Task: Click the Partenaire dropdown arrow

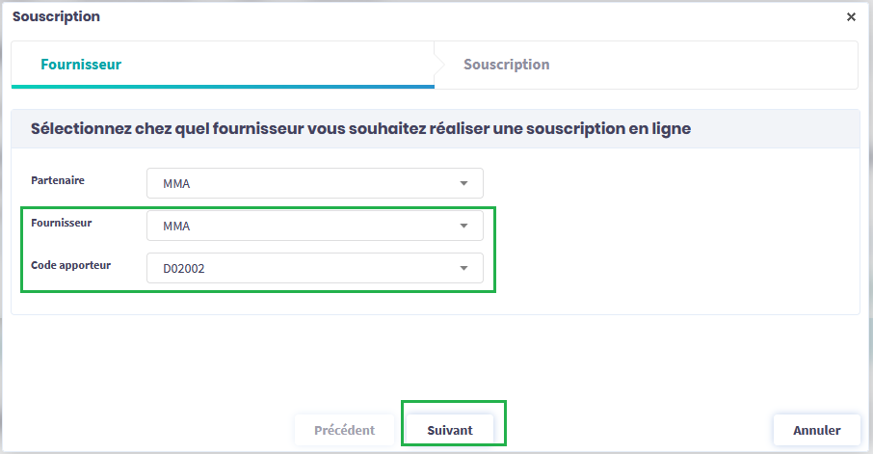Action: tap(463, 183)
